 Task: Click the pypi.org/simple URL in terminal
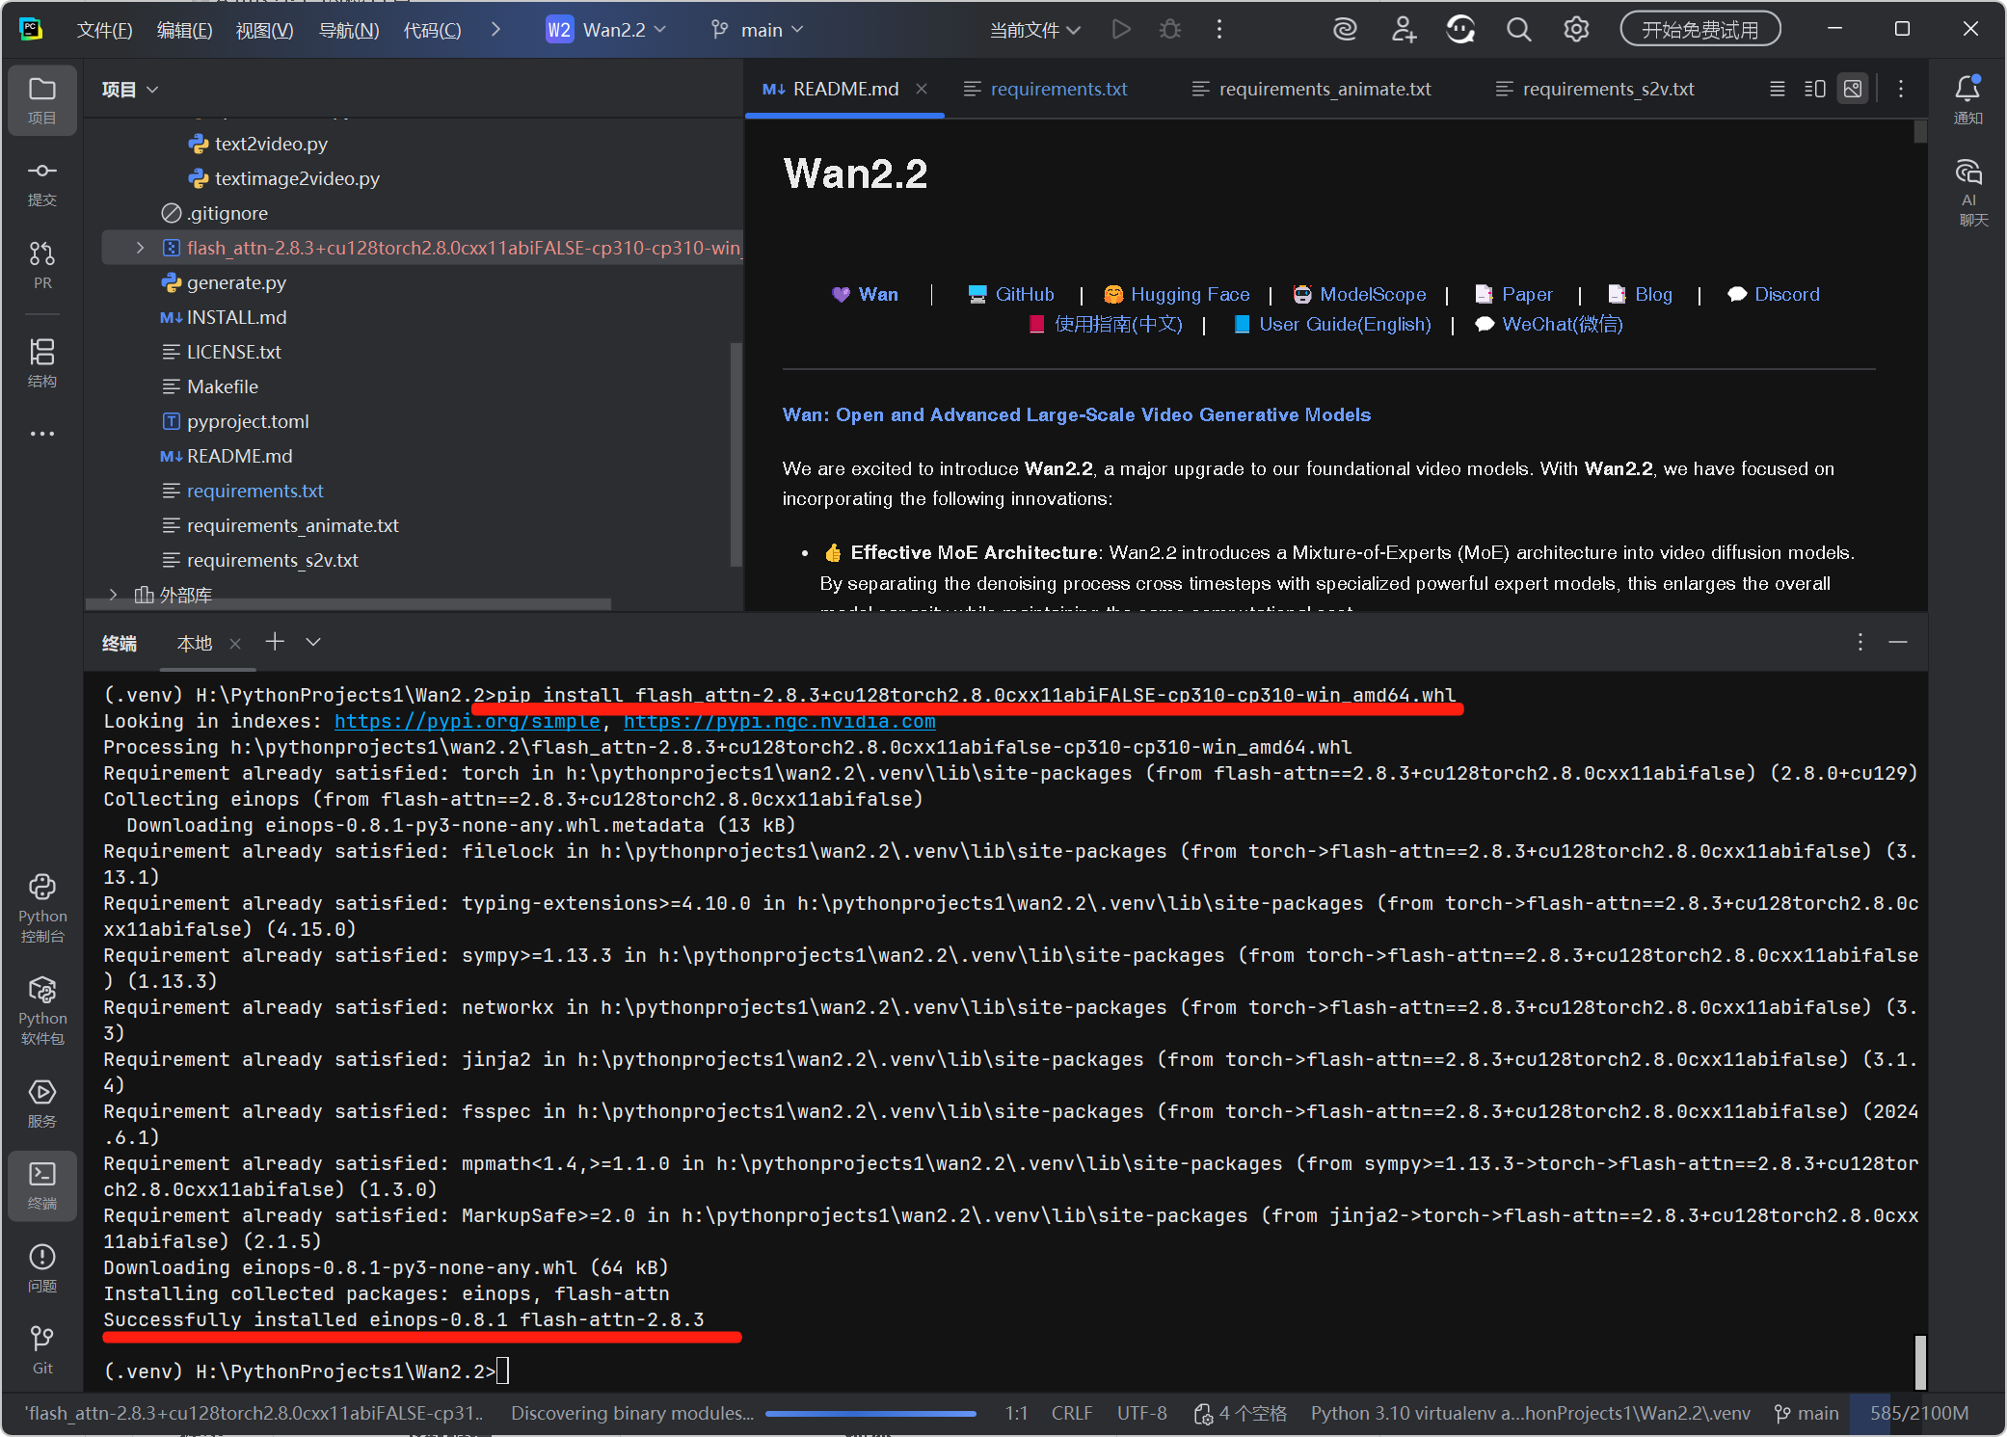467,721
